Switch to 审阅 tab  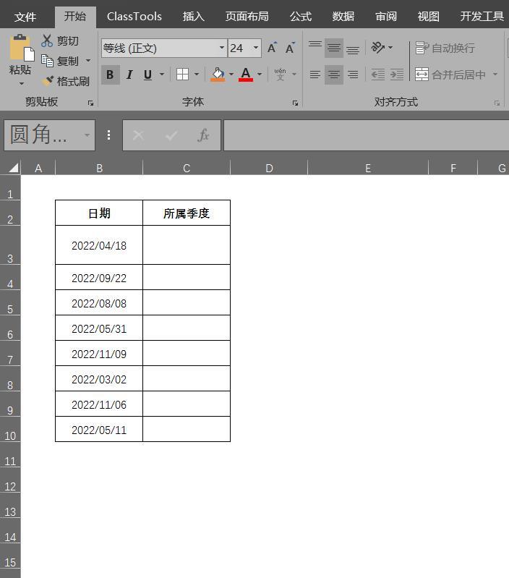[386, 17]
